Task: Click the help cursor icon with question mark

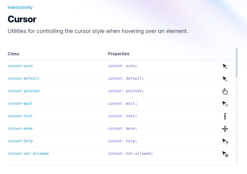Action: point(225,141)
